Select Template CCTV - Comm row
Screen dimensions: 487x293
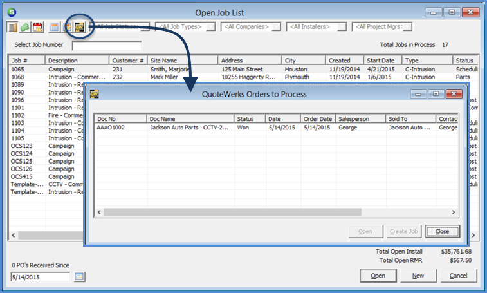(46, 184)
